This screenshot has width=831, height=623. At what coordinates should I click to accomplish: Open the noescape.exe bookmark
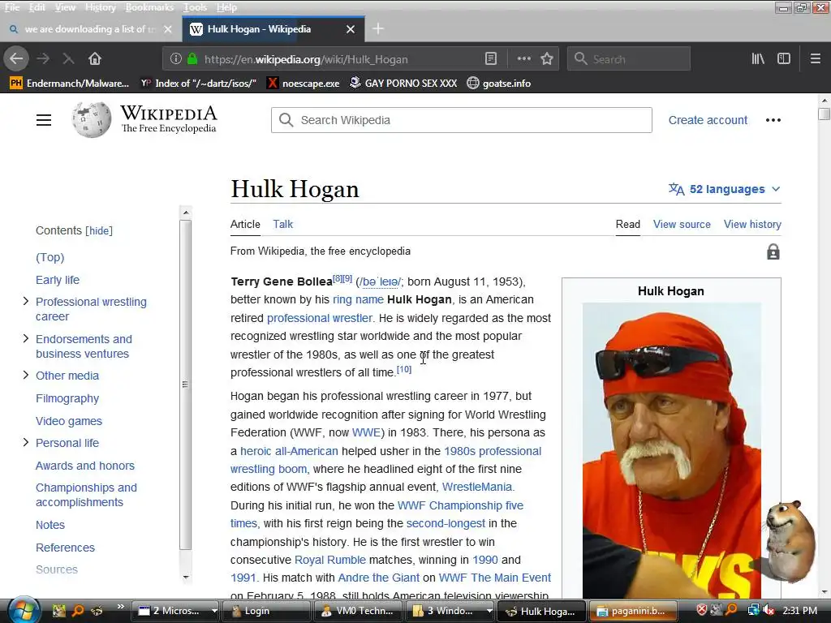pos(304,84)
